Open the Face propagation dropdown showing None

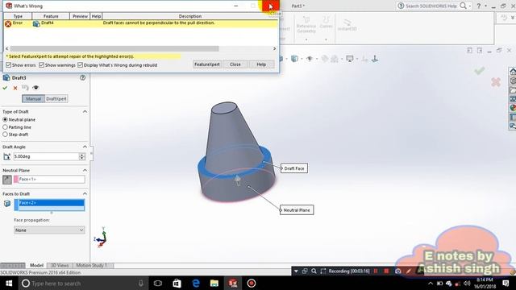(x=49, y=230)
